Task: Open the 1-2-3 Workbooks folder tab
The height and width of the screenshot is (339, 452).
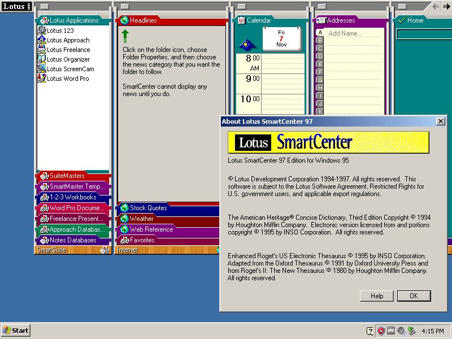Action: [x=73, y=197]
